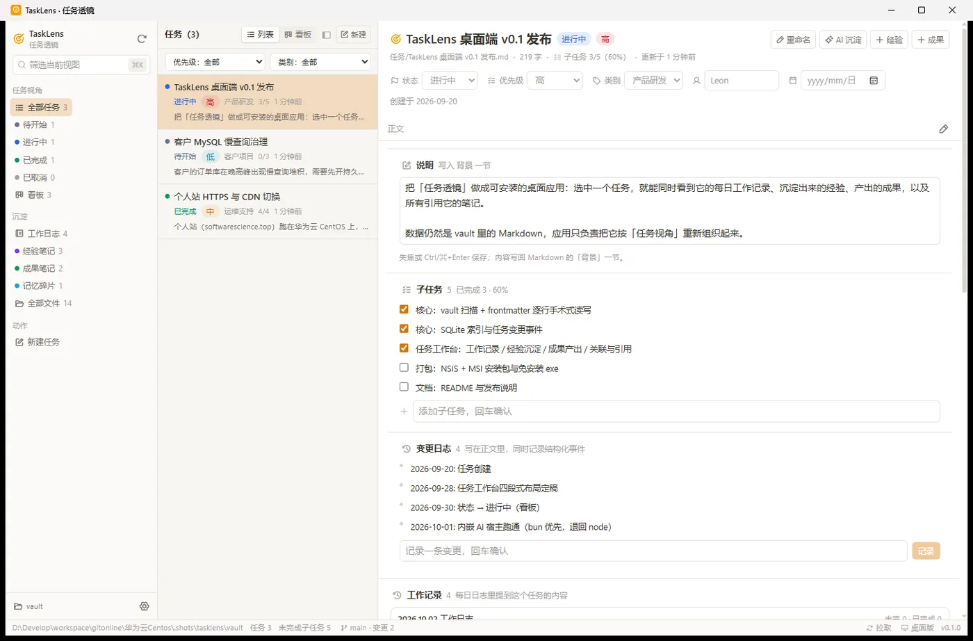Click 桌面版 monitor icon in status bar
Image resolution: width=973 pixels, height=641 pixels.
917,628
